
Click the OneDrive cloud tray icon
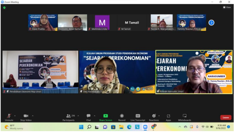coord(185,127)
